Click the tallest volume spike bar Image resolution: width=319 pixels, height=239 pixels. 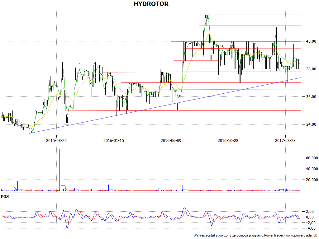click(x=60, y=170)
